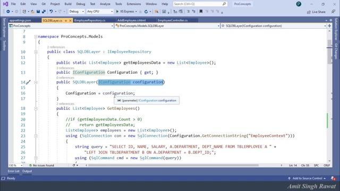340x191 pixels.
Task: Switch to the EmployeeController.cs tab
Action: [x=173, y=20]
